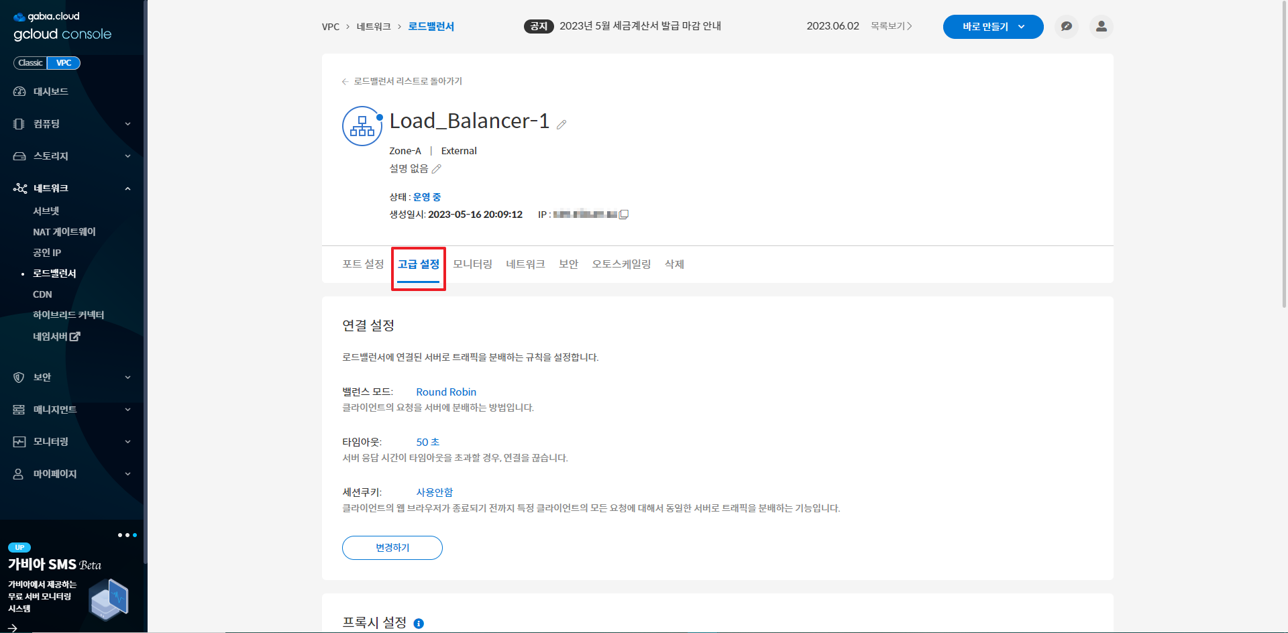Switch to the 오토스케일링 tab
Viewport: 1288px width, 633px height.
(621, 264)
